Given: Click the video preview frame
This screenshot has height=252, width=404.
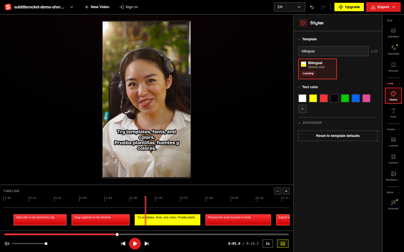Looking at the screenshot, I should tap(146, 99).
